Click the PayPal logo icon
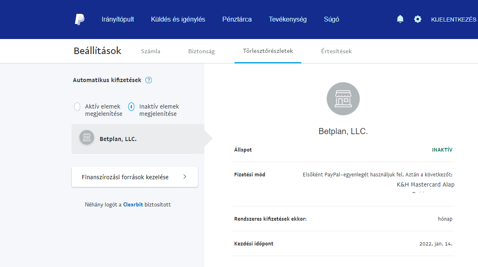Image resolution: width=478 pixels, height=267 pixels. tap(79, 20)
